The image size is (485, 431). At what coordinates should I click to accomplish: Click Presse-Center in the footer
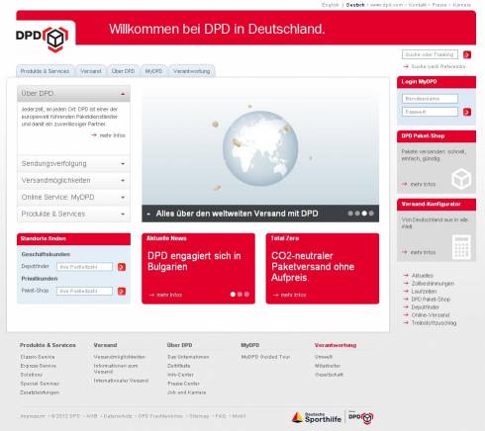(x=183, y=384)
